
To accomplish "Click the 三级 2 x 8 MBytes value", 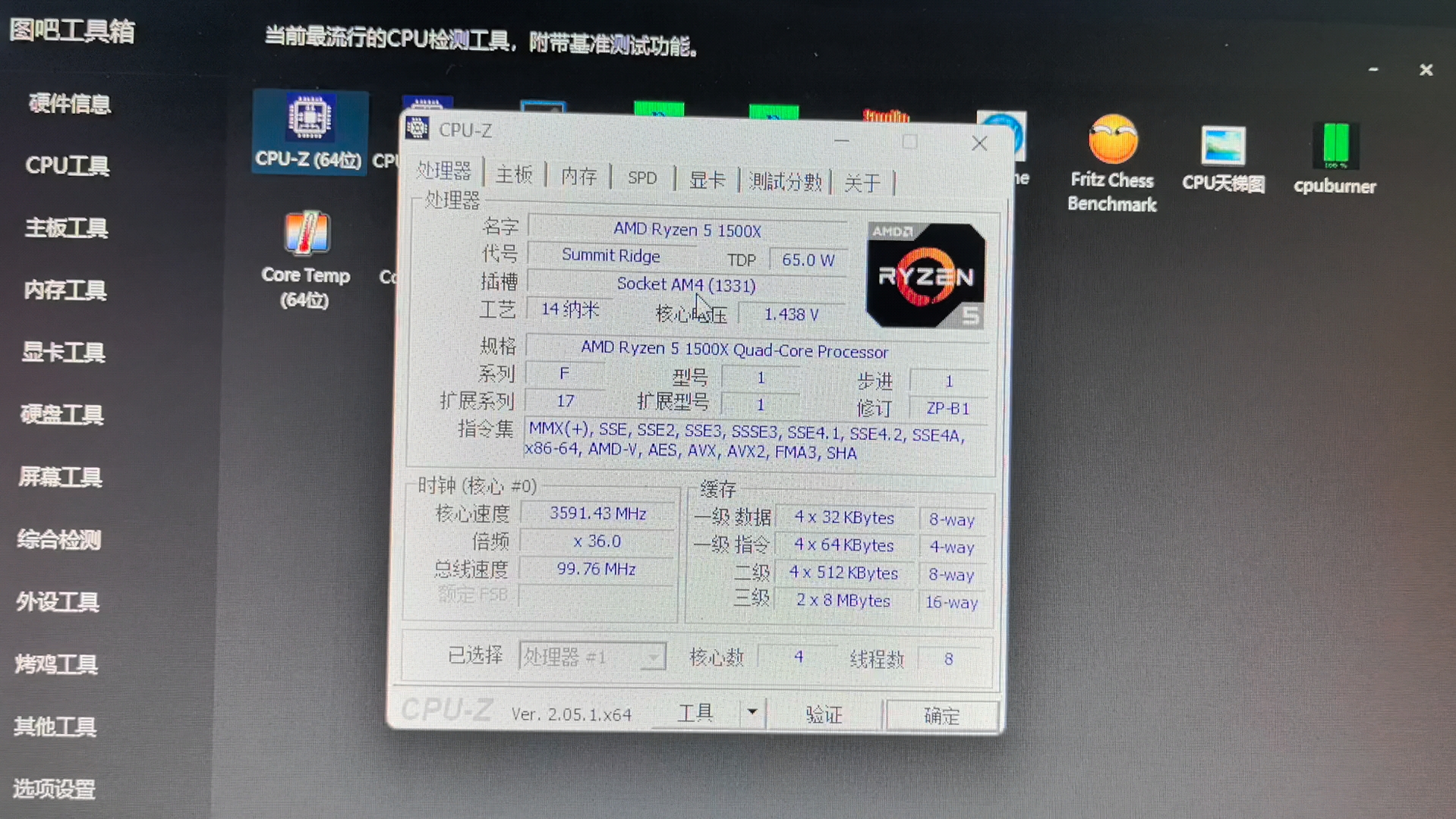I will (843, 600).
